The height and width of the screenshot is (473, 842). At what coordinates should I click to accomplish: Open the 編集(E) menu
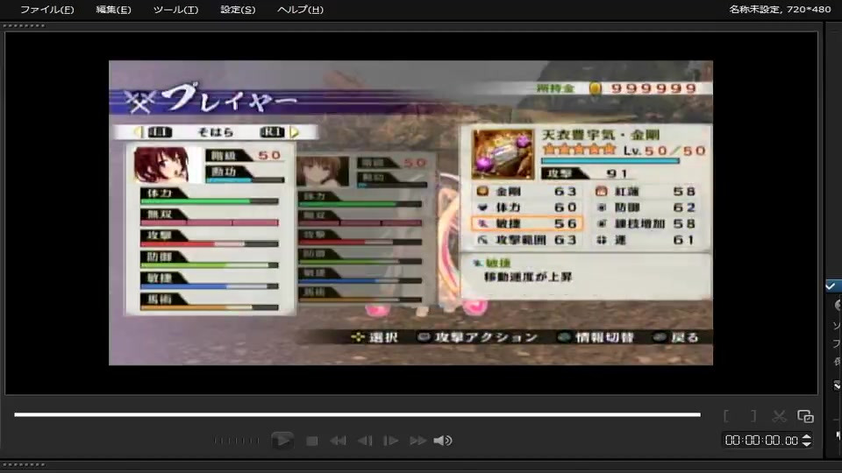pyautogui.click(x=113, y=10)
